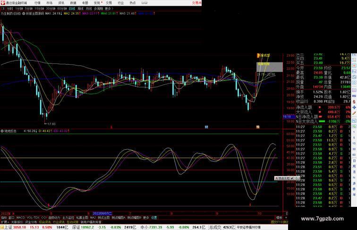357x230 pixels.
Task: Open the 热点 menu
Action: [x=133, y=3]
